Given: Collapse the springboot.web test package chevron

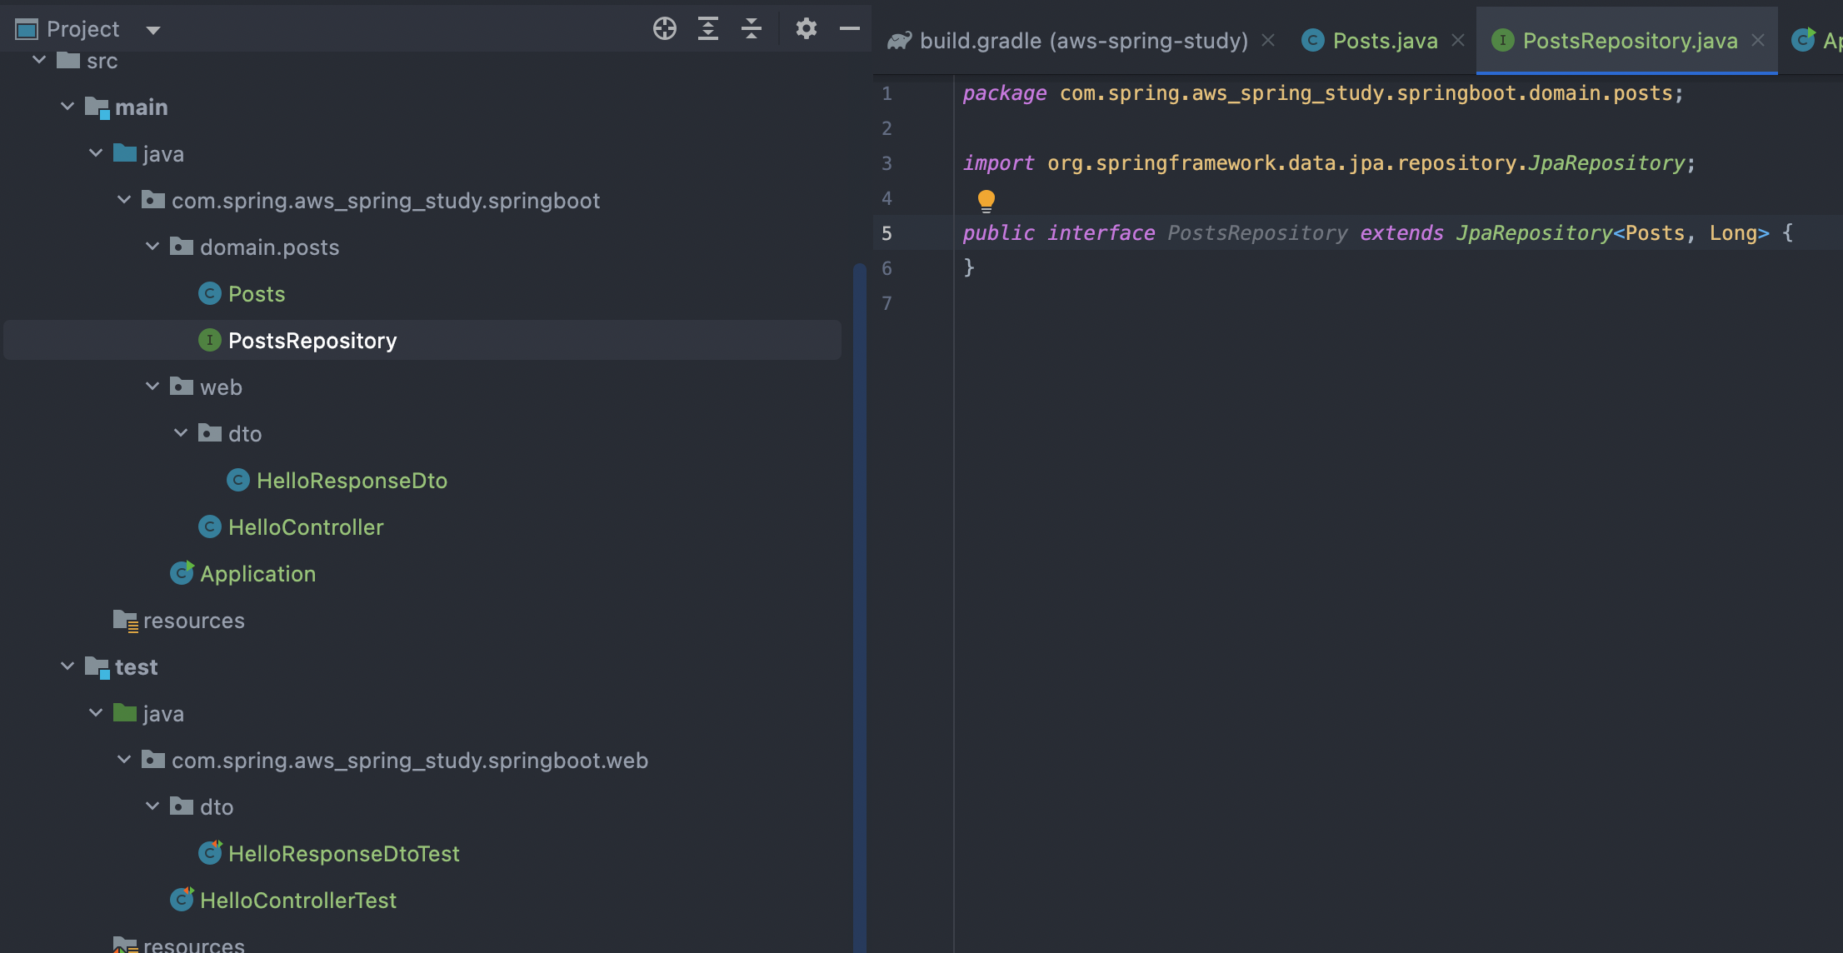Looking at the screenshot, I should coord(124,760).
